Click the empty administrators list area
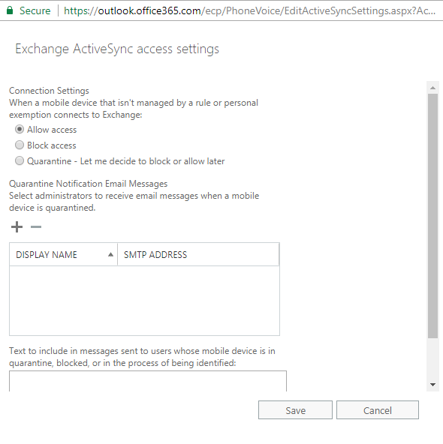Screen dimensions: 443x444 click(145, 301)
